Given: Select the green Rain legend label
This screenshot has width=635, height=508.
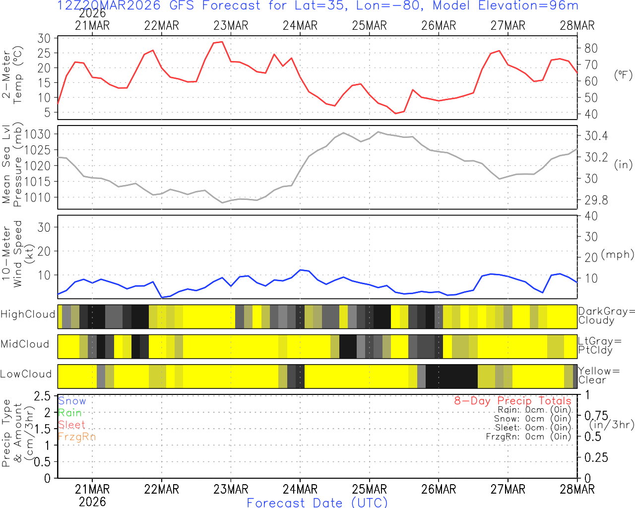Looking at the screenshot, I should pyautogui.click(x=70, y=413).
